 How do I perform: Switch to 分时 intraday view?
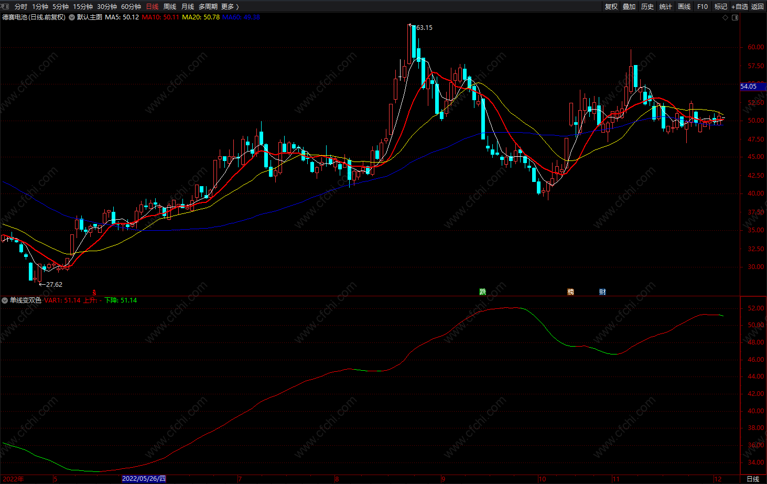21,6
